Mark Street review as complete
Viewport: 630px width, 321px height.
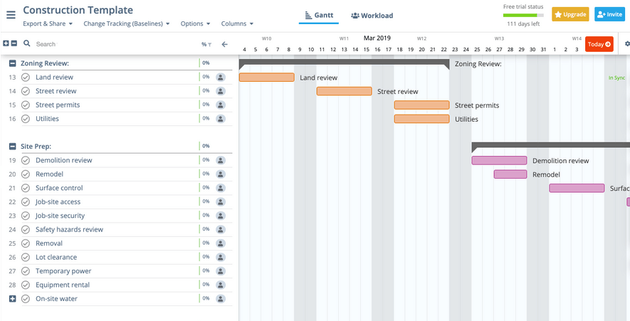click(26, 91)
